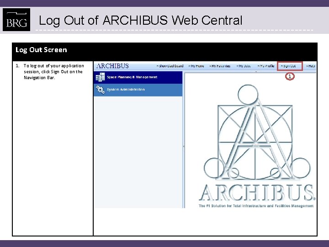The width and height of the screenshot is (329, 247).
Task: Select System Administration module
Action: pyautogui.click(x=138, y=90)
